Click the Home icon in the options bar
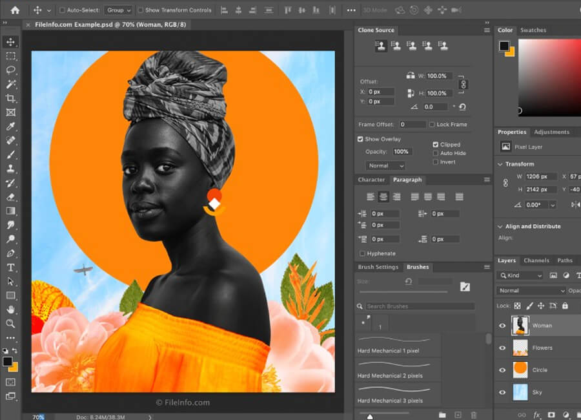Viewport: 581px width, 420px height. click(x=15, y=10)
